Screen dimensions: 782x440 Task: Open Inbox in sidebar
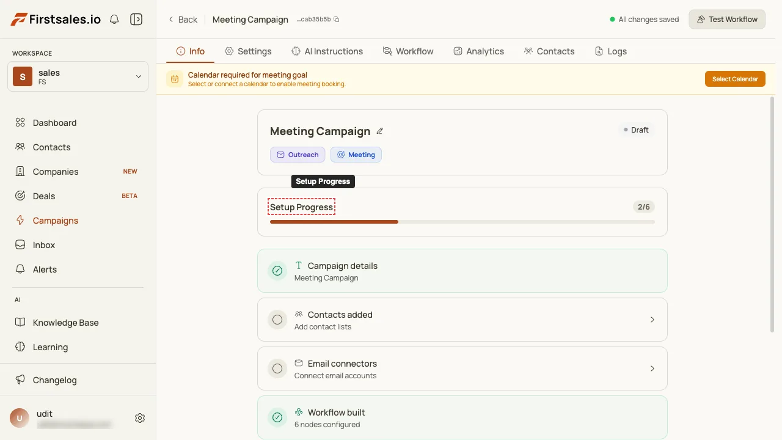(78, 245)
